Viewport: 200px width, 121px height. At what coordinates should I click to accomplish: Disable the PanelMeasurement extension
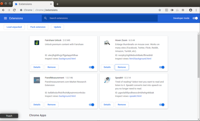pos(92,104)
